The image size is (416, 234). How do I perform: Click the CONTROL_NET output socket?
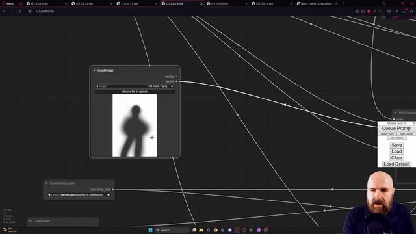click(112, 190)
